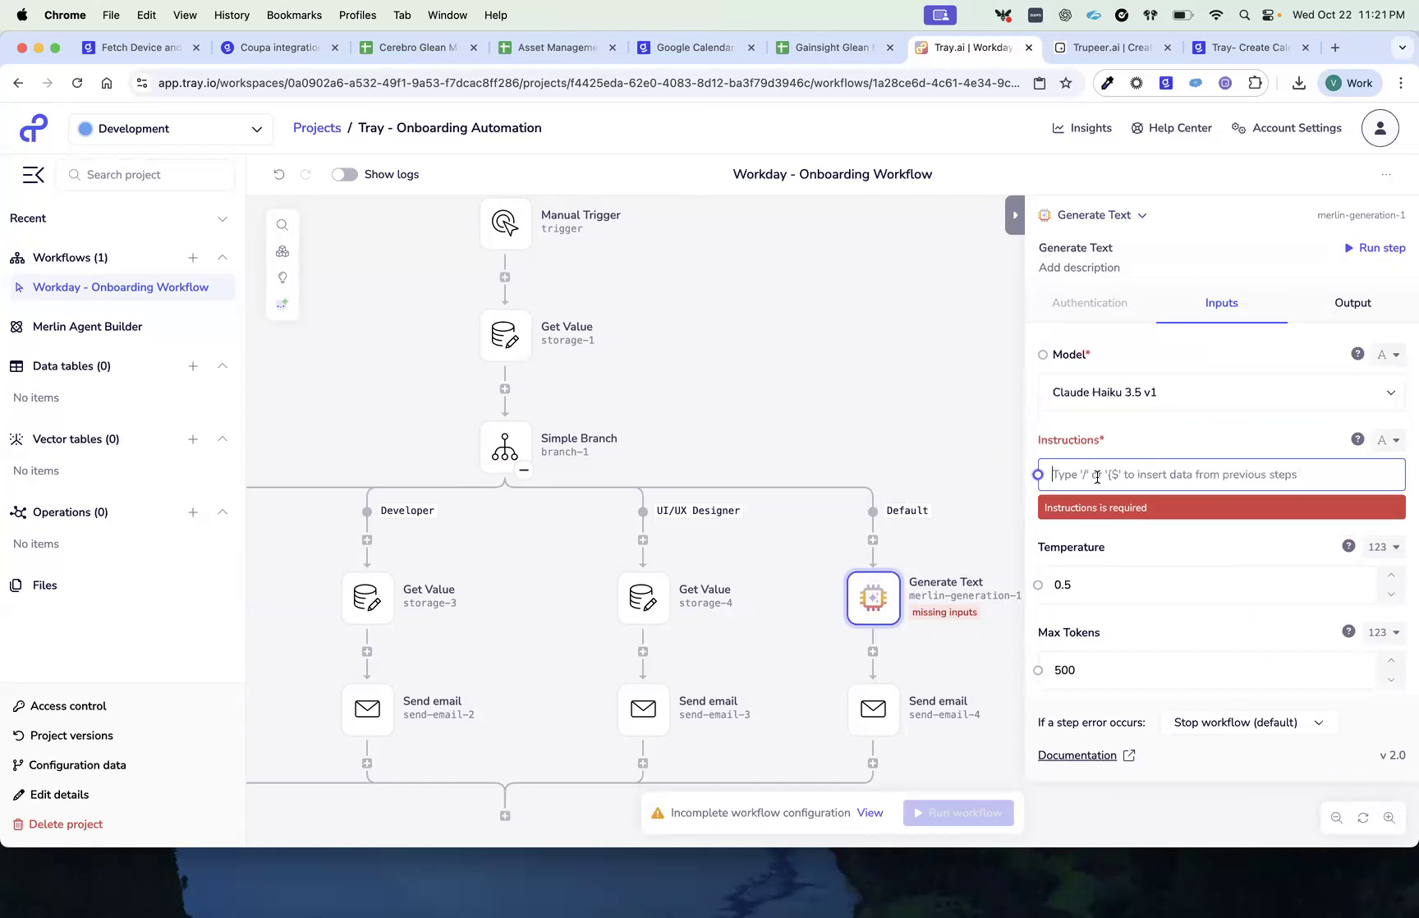Open the Claude Haiku 3.5 v1 model dropdown
This screenshot has height=918, width=1419.
[x=1221, y=392]
